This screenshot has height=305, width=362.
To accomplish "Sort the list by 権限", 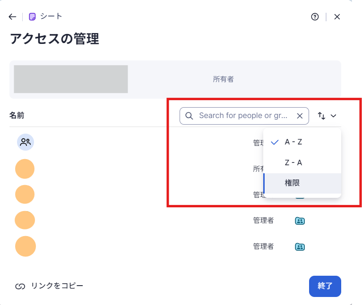I will pos(292,183).
